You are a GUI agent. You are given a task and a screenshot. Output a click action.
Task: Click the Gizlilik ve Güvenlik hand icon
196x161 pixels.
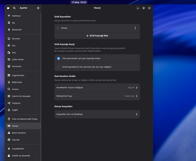tap(9, 156)
